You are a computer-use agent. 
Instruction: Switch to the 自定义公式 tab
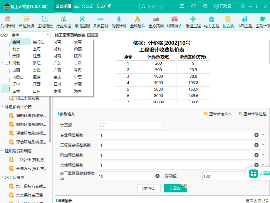84,6
